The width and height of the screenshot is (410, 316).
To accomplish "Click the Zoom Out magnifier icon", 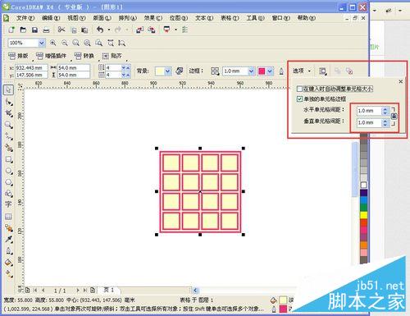I will tap(65, 43).
